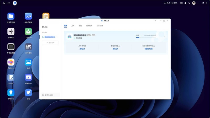210x118 pixels.
Task: Open the 影视中心 video center icon
Action: [x=28, y=77]
